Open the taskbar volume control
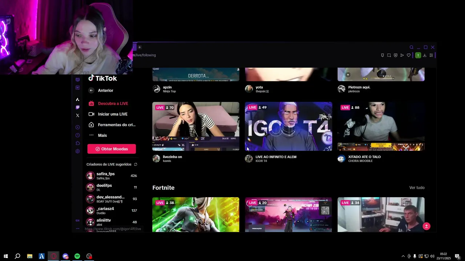This screenshot has height=261, width=465. point(432,256)
